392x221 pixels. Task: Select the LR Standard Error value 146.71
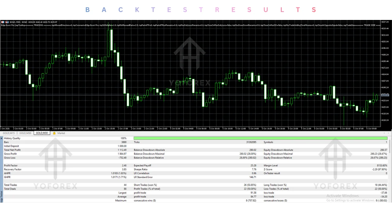253,177
